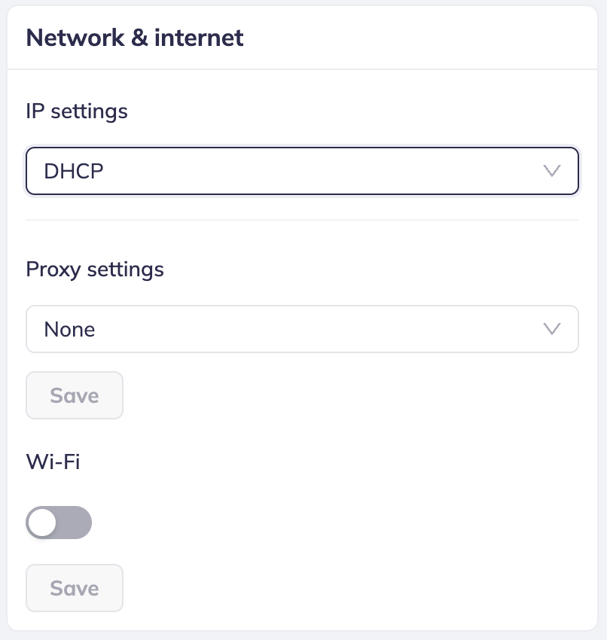This screenshot has height=640, width=607.
Task: Open the IP settings DHCP dropdown
Action: point(302,171)
